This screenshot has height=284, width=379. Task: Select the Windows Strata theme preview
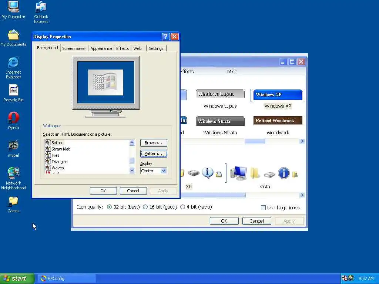click(220, 121)
